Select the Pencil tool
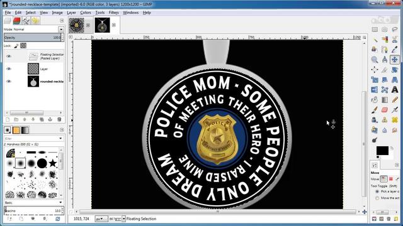This screenshot has width=403, height=226. coord(395,100)
